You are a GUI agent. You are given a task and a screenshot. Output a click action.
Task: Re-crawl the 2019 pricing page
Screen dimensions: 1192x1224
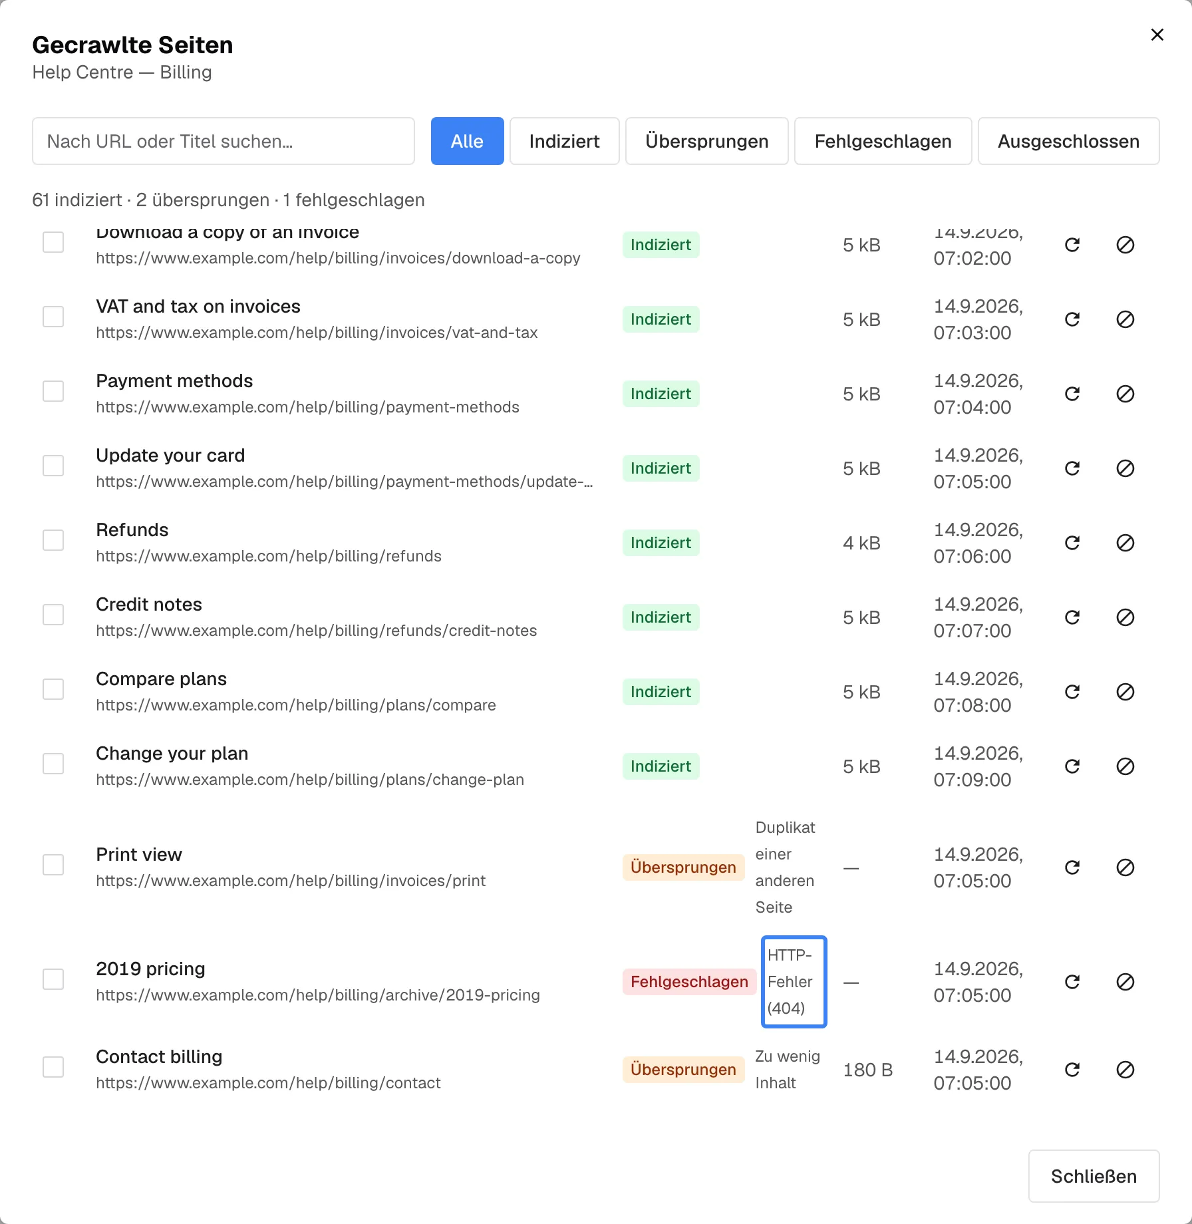[x=1072, y=982]
